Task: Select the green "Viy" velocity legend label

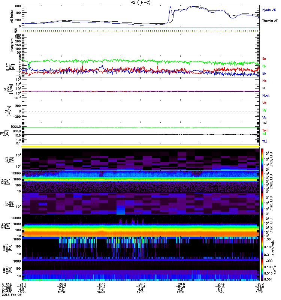Action: (265, 110)
